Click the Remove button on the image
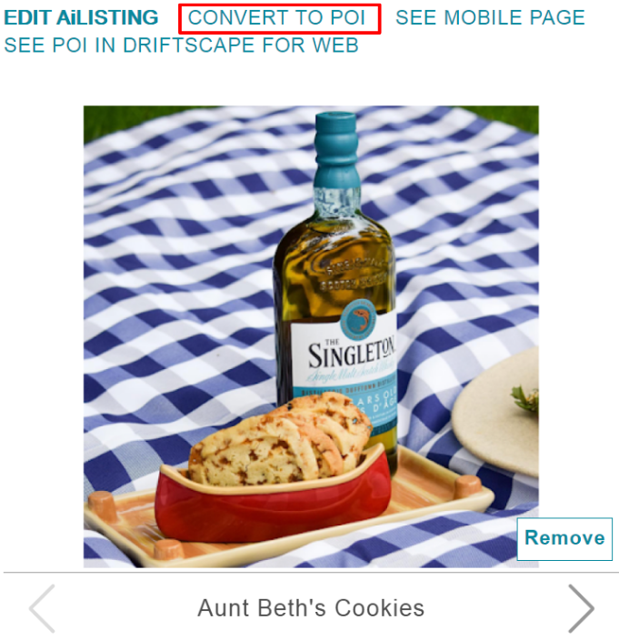Viewport: 619px width, 640px height. click(x=564, y=538)
